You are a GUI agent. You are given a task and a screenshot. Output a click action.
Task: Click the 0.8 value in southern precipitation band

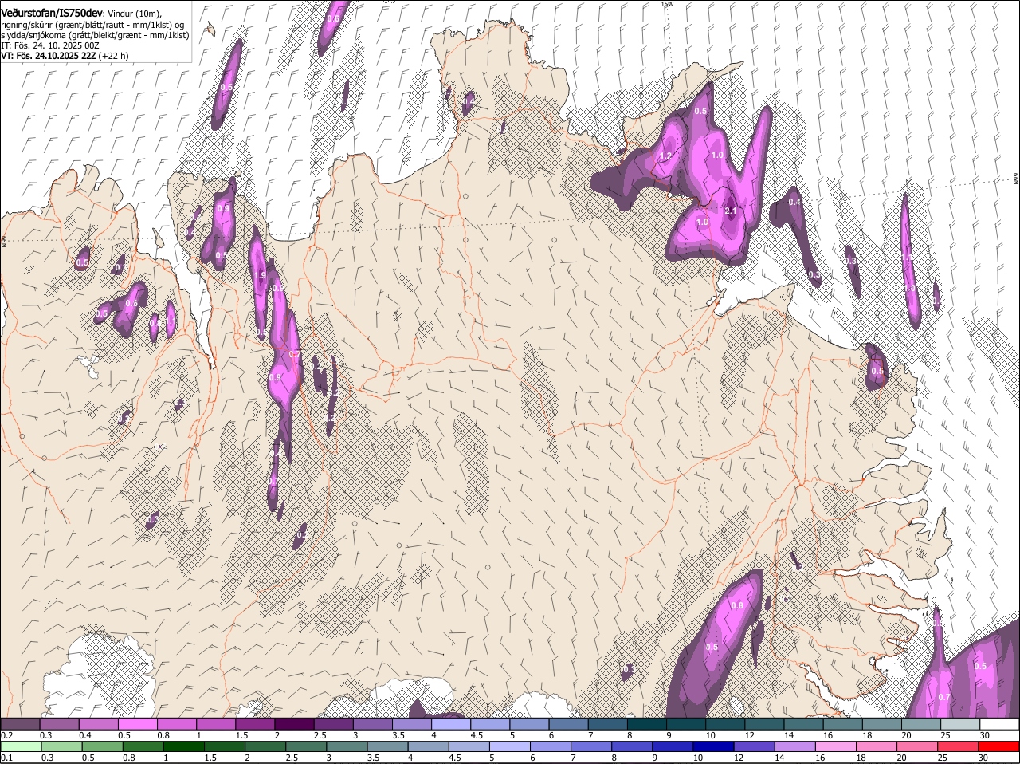tap(737, 606)
